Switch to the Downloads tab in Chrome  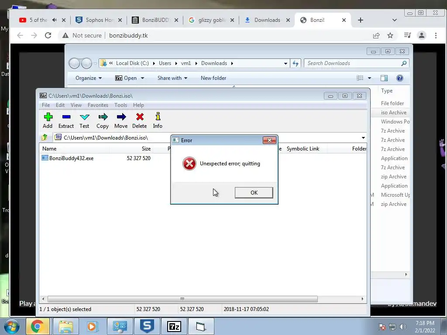(x=267, y=20)
